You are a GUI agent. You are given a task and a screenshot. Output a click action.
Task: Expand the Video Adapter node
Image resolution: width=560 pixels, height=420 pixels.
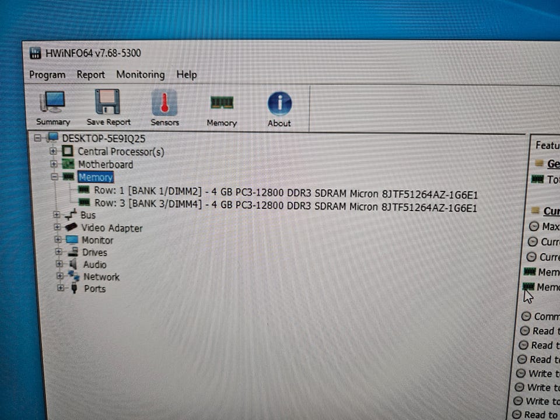pos(57,227)
